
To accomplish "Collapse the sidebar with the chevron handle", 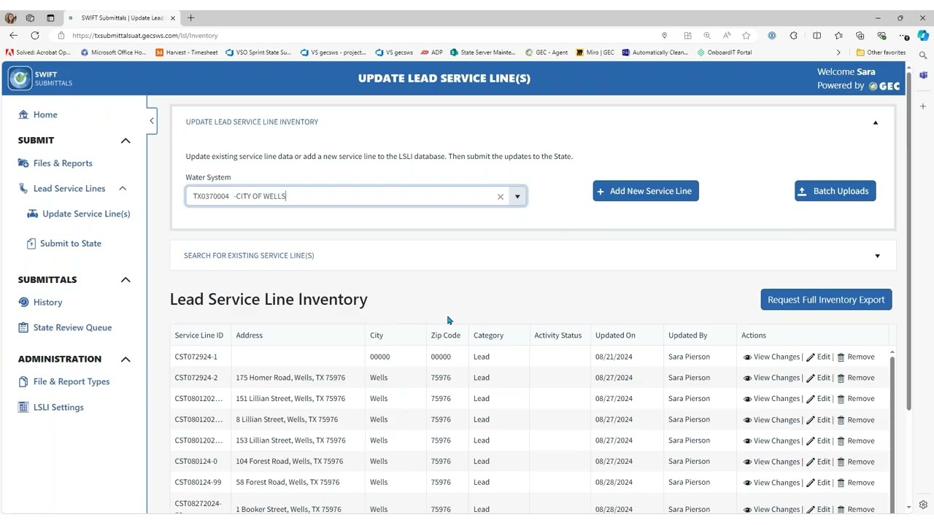I will [152, 121].
